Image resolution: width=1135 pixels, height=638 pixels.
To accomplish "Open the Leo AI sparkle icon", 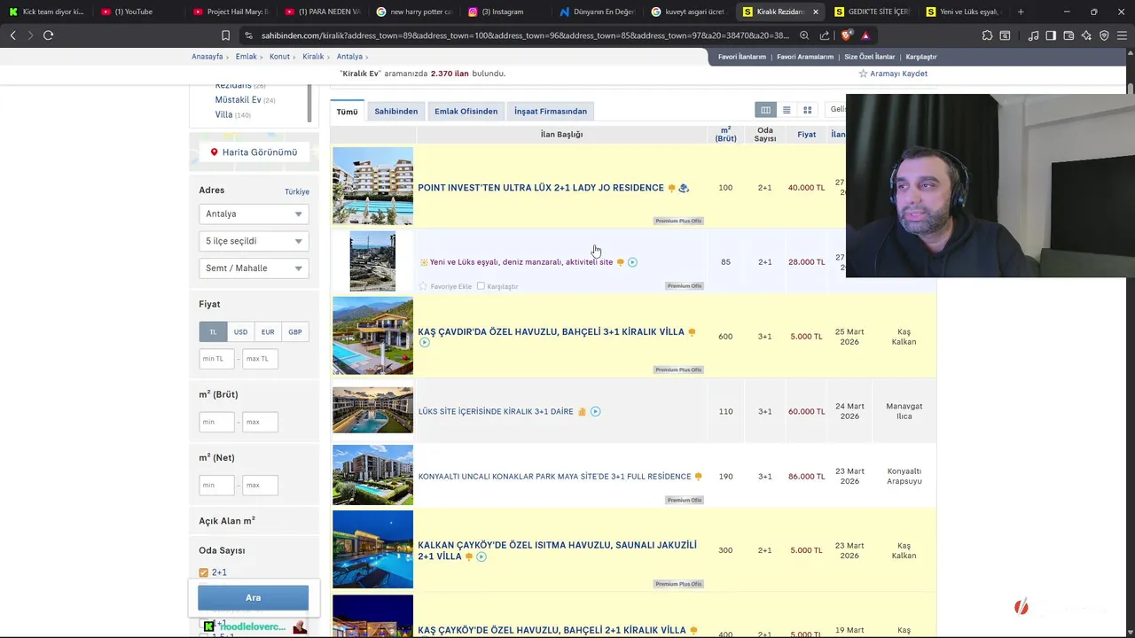I will (1086, 35).
